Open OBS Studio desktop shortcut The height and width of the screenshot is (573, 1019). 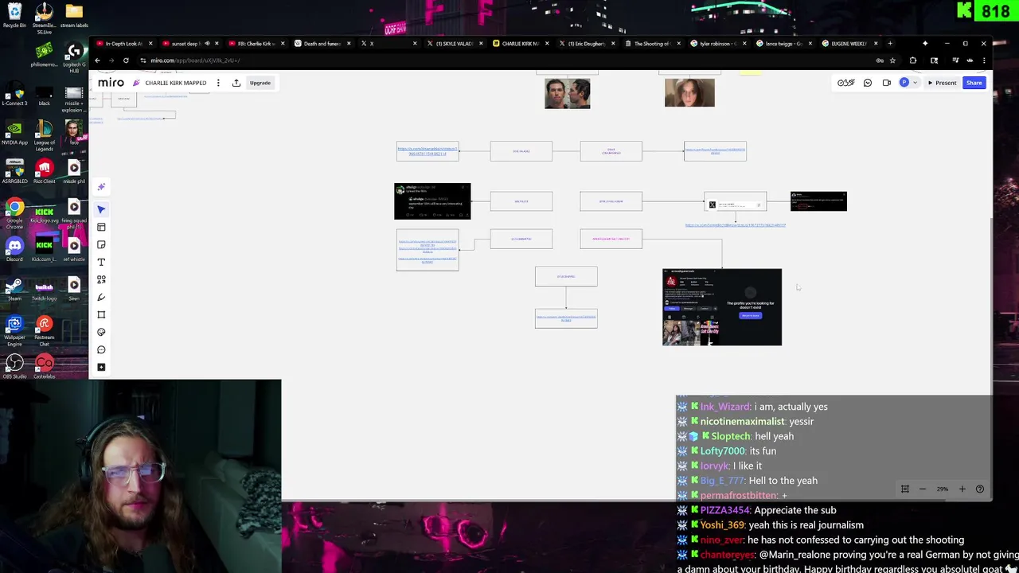tap(14, 367)
